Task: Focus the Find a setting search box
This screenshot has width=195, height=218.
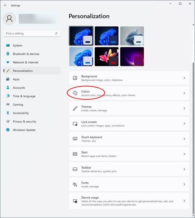Action: point(32,33)
